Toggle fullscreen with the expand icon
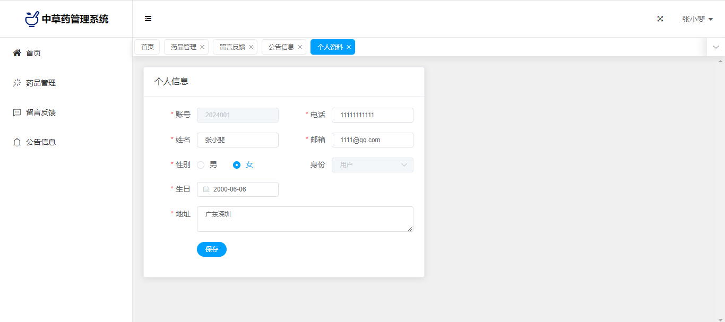The image size is (725, 322). coord(660,19)
